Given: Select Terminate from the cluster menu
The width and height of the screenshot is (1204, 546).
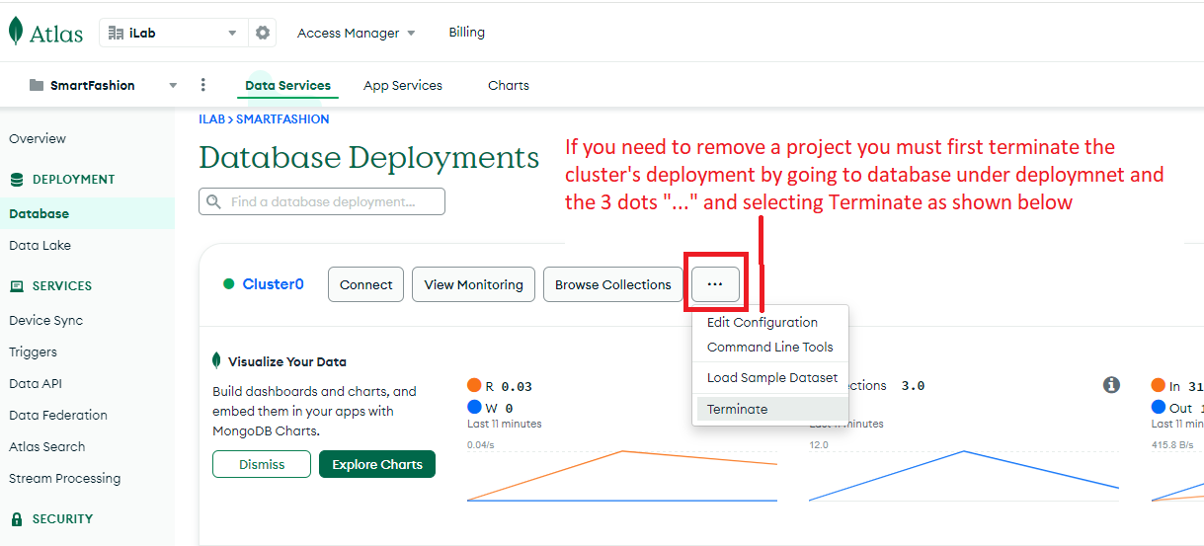Looking at the screenshot, I should pos(737,409).
